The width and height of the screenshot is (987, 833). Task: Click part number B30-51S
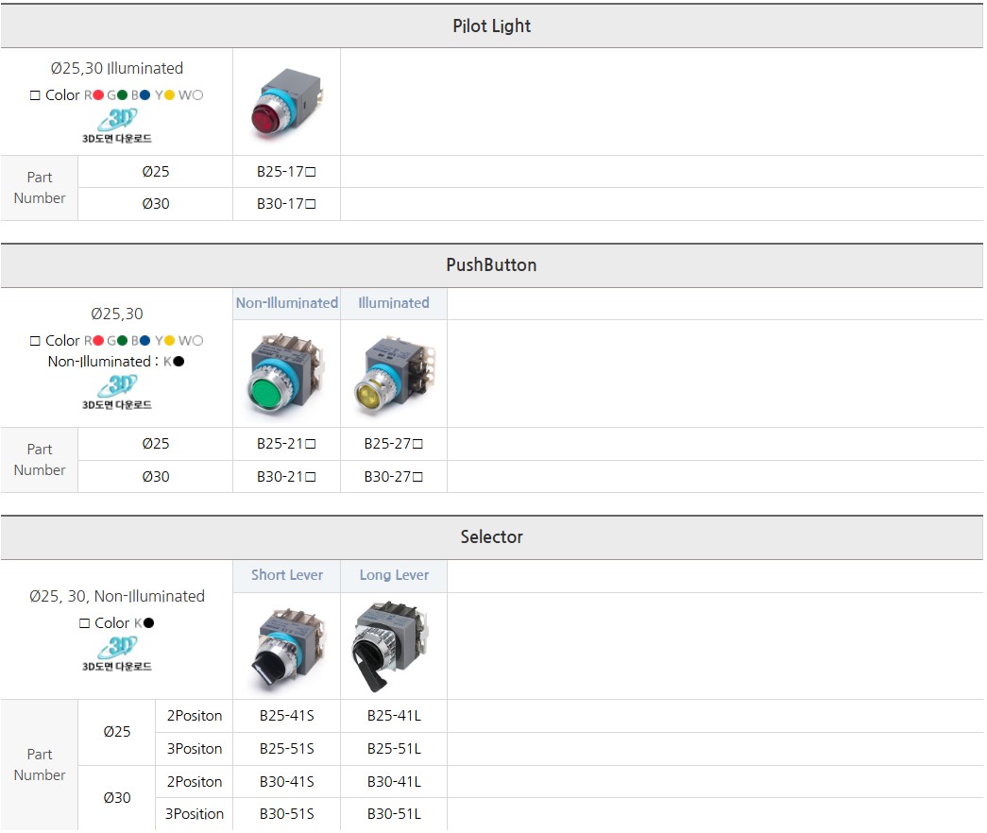pos(286,814)
